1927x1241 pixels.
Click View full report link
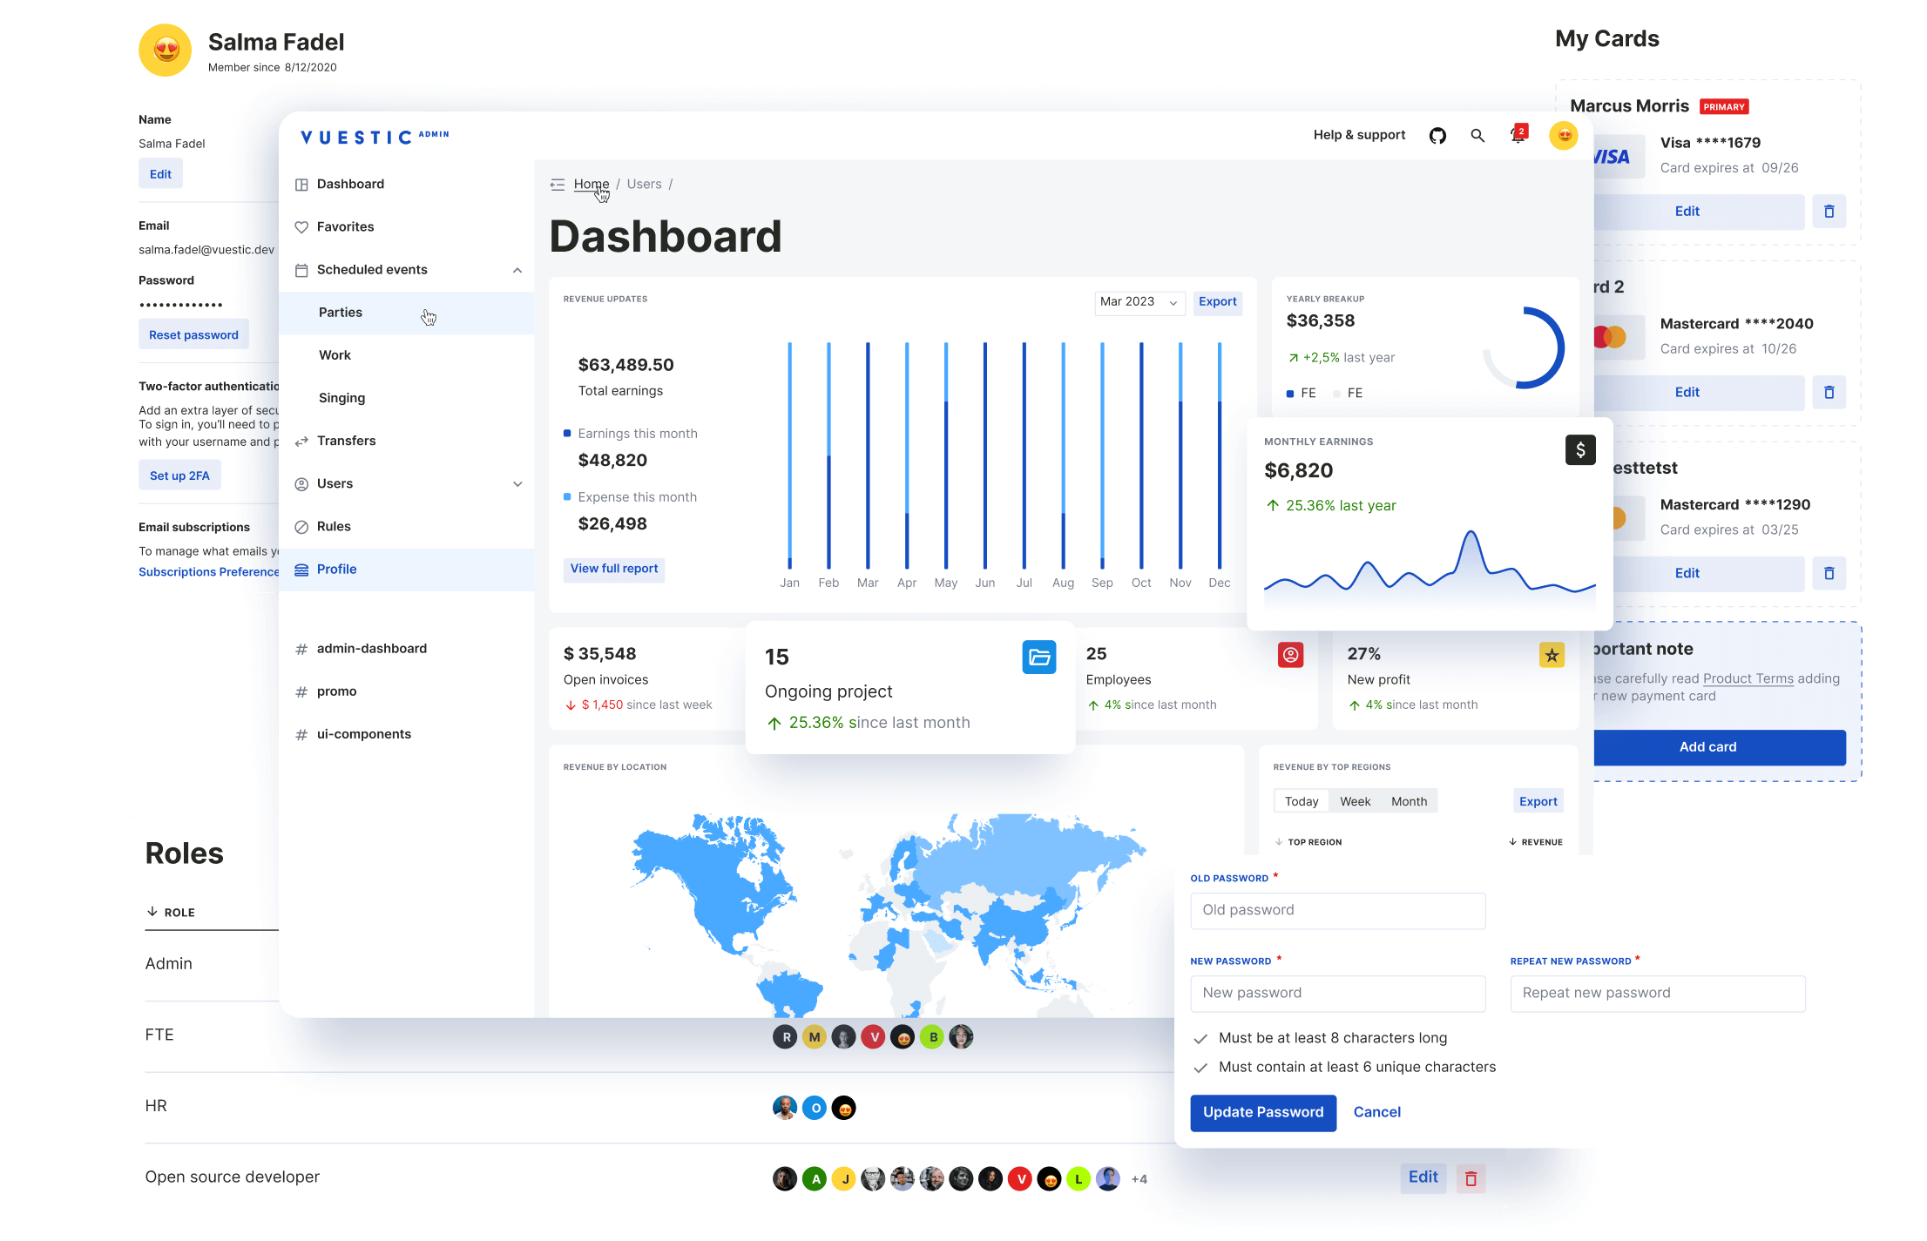(614, 566)
